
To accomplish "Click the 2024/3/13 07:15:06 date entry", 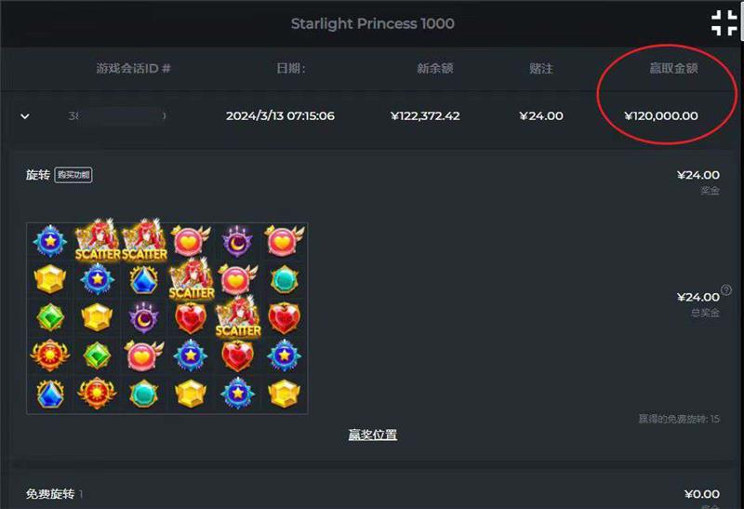I will 280,116.
